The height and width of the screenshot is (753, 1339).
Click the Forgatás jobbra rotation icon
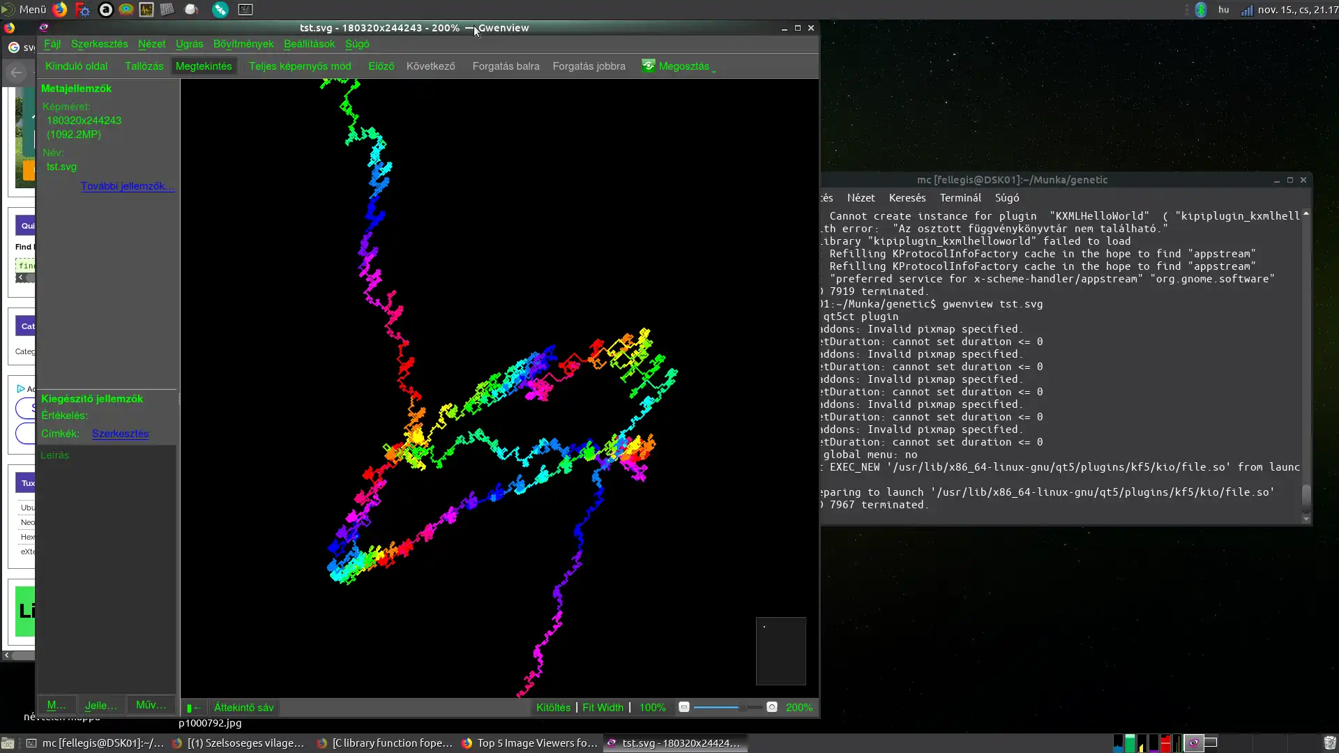point(589,66)
